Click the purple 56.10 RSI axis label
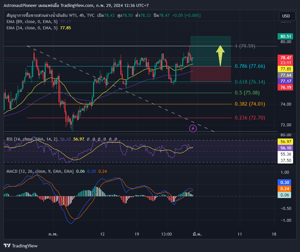The image size is (300, 252). coord(286,148)
